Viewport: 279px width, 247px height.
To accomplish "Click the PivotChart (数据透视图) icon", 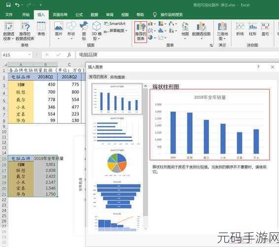I will click(201, 27).
